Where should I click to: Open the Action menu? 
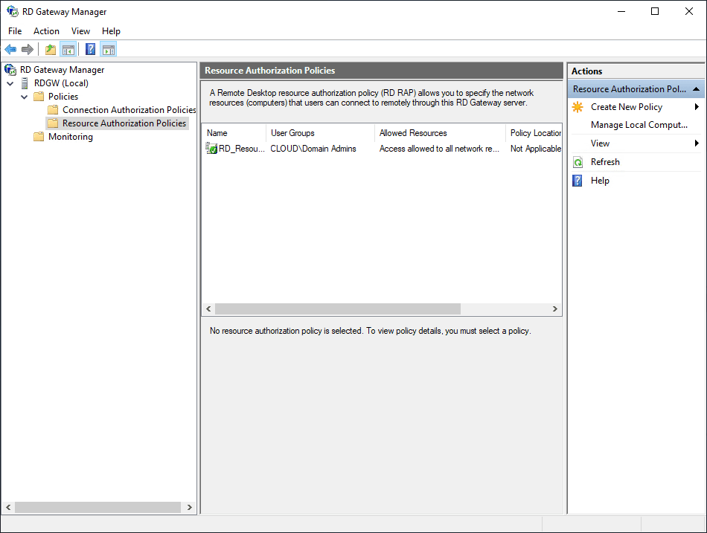(x=46, y=31)
